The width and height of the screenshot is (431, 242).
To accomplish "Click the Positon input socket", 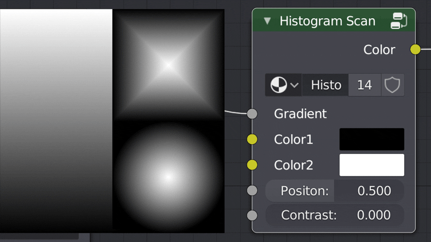I will 252,191.
